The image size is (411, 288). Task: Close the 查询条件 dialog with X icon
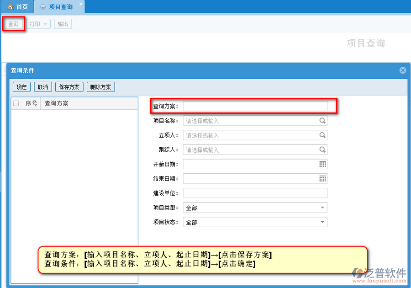(403, 70)
